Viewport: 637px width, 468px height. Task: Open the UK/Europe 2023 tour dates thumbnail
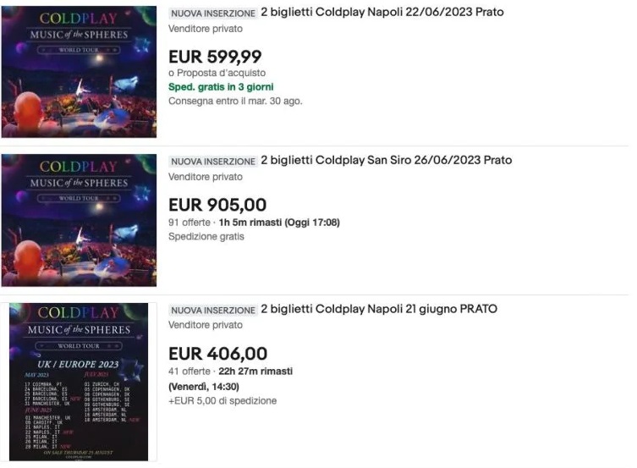point(79,381)
